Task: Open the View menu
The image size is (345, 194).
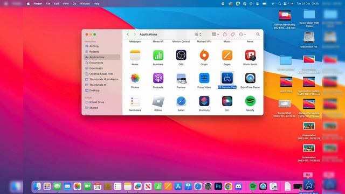Action: click(x=66, y=4)
